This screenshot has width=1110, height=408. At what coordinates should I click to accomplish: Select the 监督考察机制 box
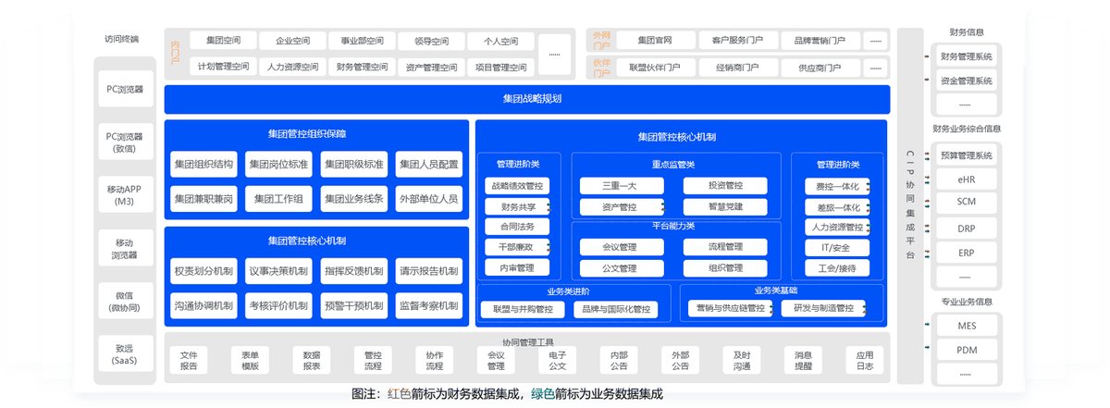coord(428,305)
